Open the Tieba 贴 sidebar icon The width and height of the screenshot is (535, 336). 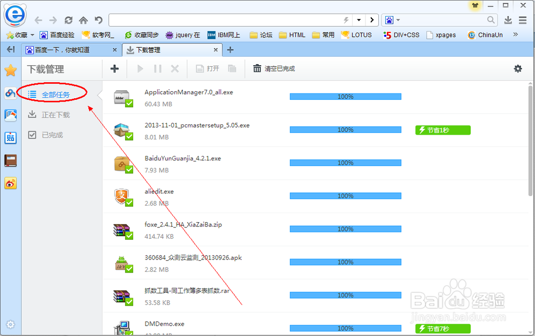[x=11, y=138]
